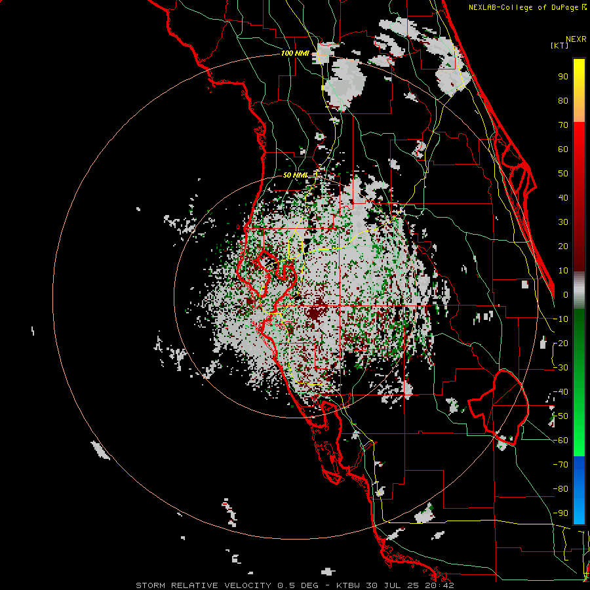Screen dimensions: 590x590
Task: Click the "0" velocity scale label
Action: coord(566,294)
